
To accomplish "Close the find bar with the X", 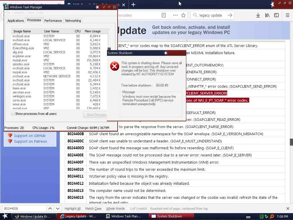I will pyautogui.click(x=288, y=209).
